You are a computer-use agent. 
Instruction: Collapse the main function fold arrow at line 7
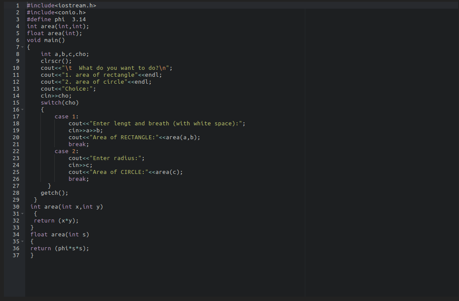coord(22,47)
